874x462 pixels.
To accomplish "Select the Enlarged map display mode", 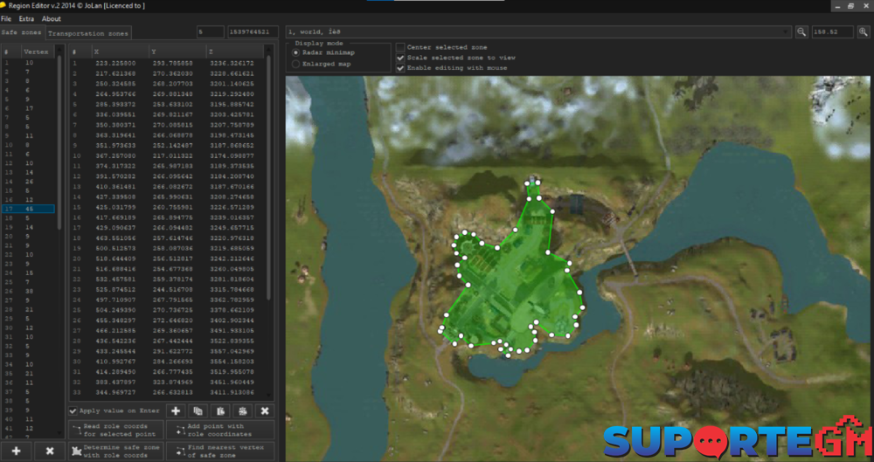I will pyautogui.click(x=296, y=64).
